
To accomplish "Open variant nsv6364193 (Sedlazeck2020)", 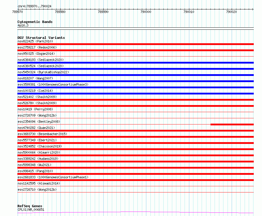I will tap(41, 60).
